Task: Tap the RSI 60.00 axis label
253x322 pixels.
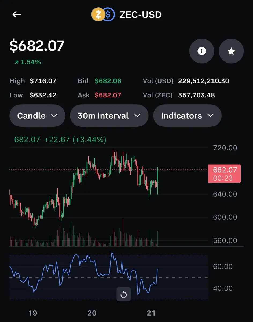Action: 223,266
